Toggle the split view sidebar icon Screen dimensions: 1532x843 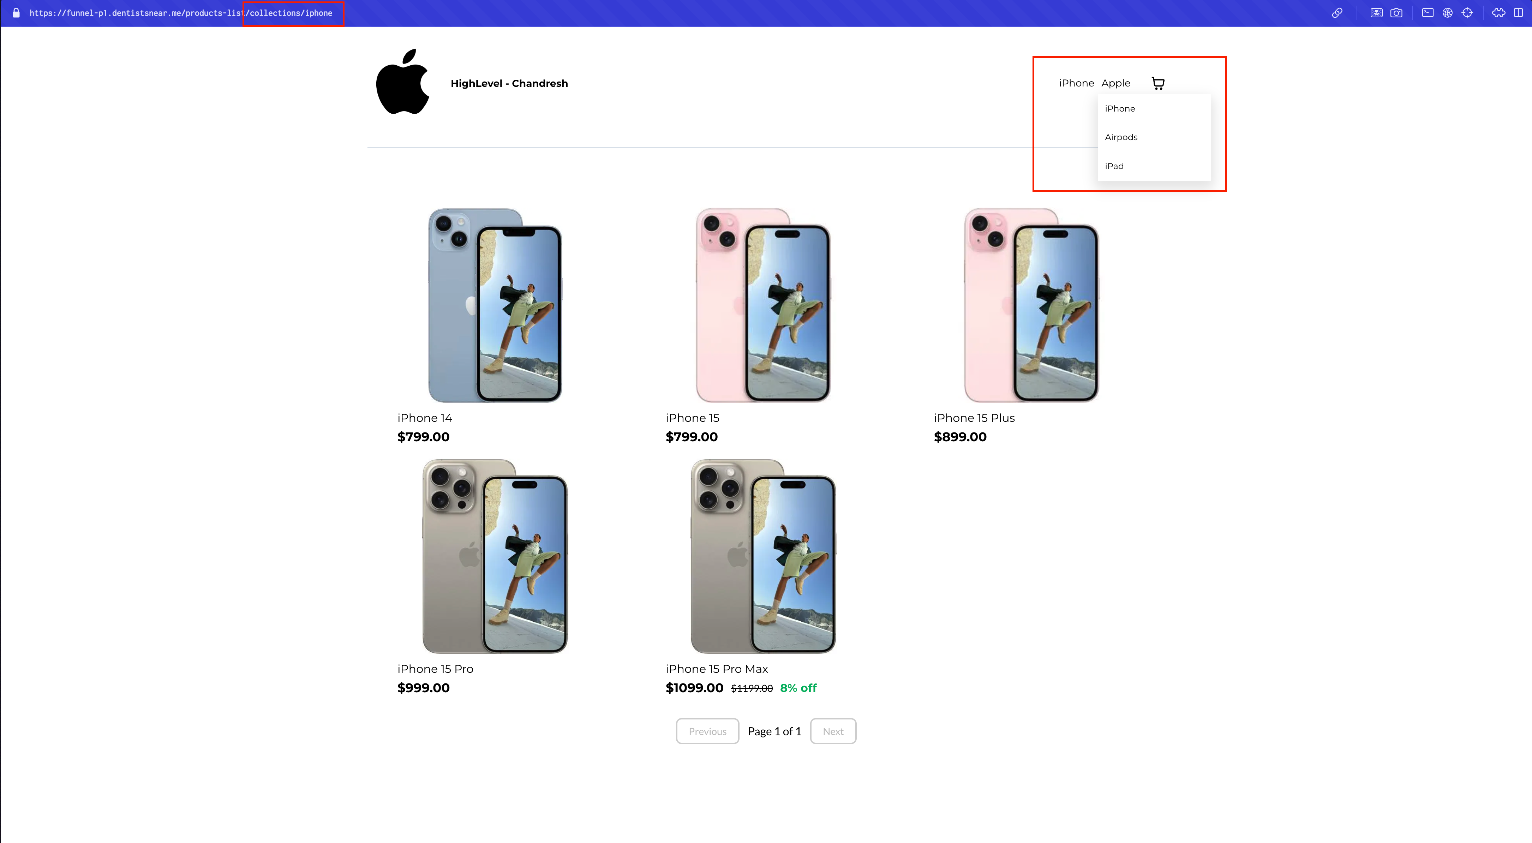point(1518,12)
